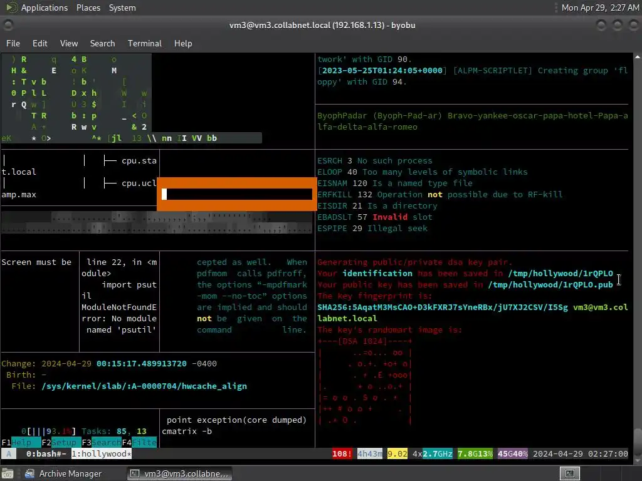Click the 2024-04-29 02:27:00 byobu timestamp
This screenshot has width=642, height=481.
click(580, 453)
